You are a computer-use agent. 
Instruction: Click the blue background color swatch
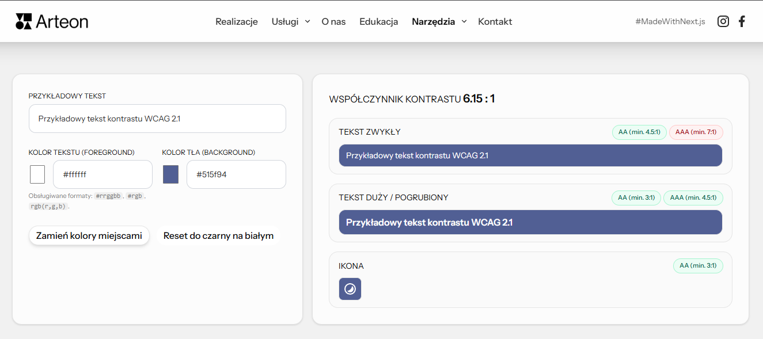pos(170,174)
